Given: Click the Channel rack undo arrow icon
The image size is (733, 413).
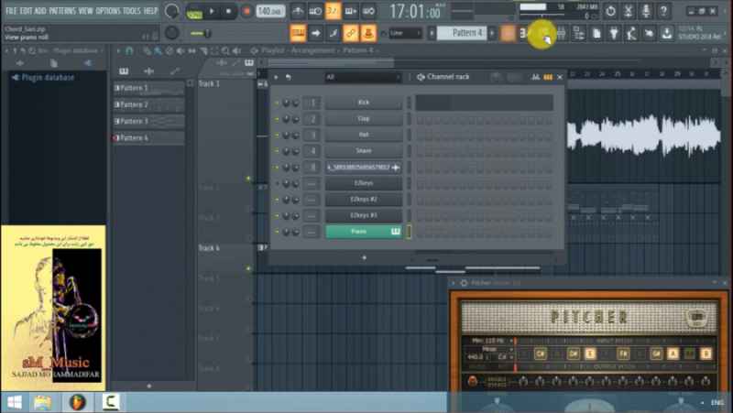Looking at the screenshot, I should (x=288, y=77).
